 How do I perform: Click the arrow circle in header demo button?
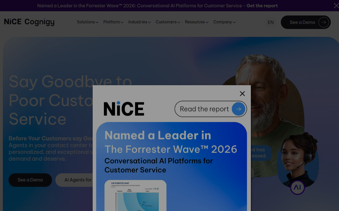pos(324,22)
